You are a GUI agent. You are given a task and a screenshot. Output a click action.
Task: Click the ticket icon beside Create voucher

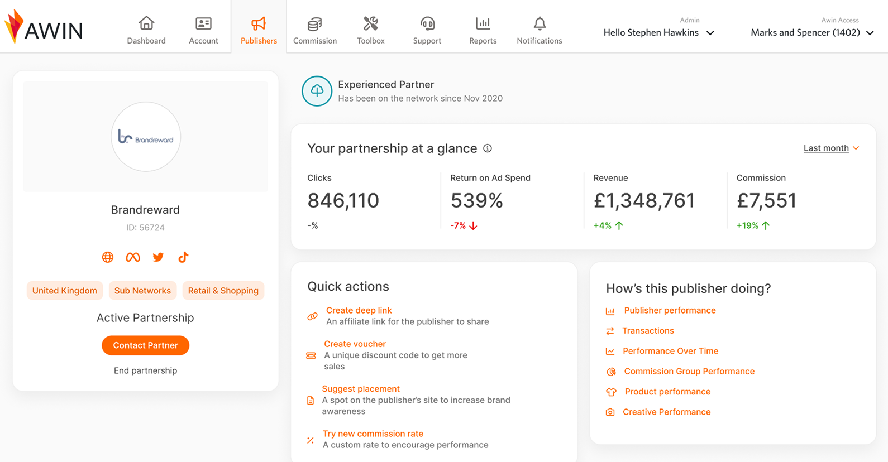pos(311,355)
